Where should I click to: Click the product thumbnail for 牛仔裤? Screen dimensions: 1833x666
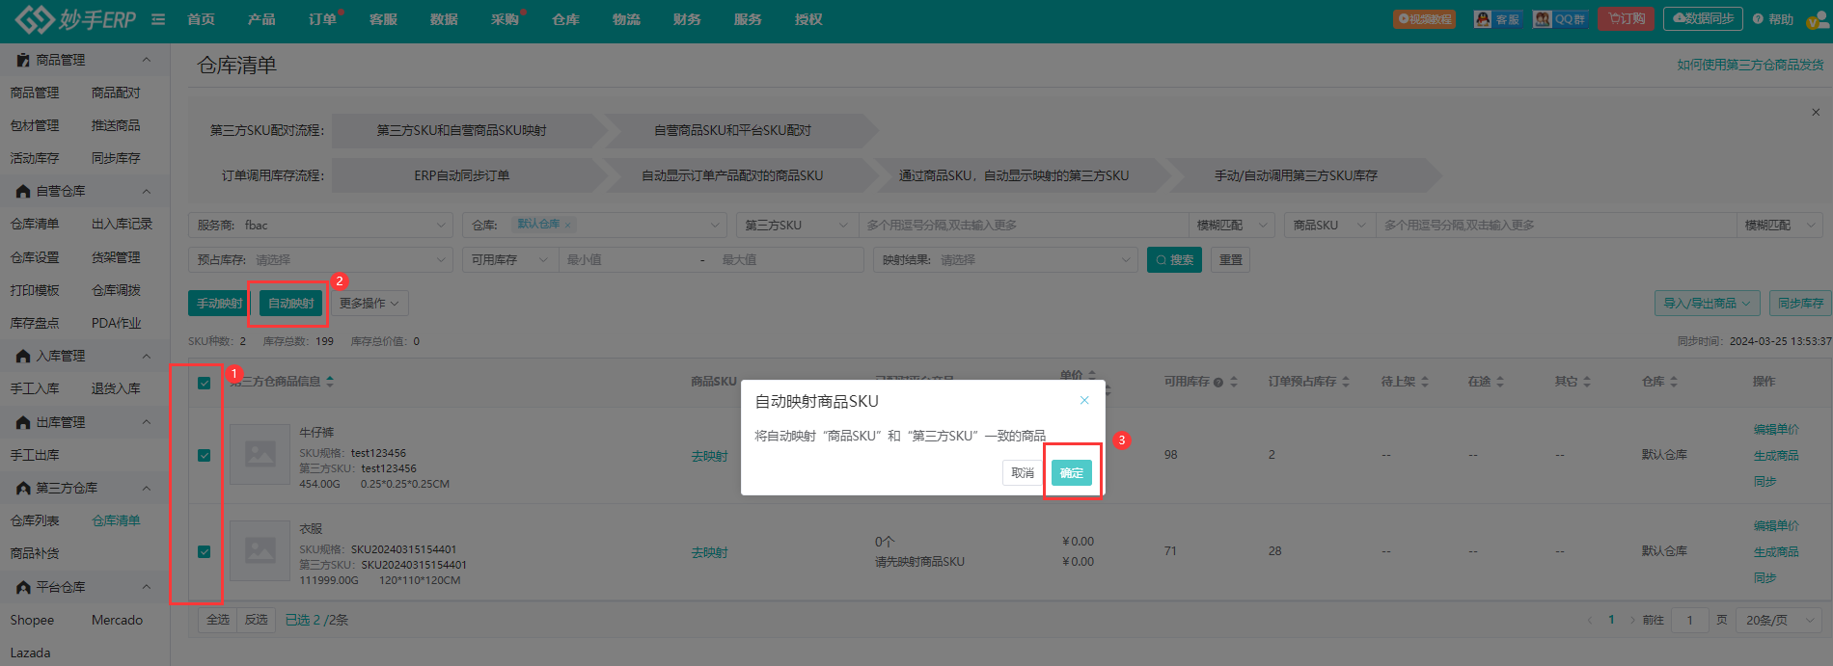260,454
